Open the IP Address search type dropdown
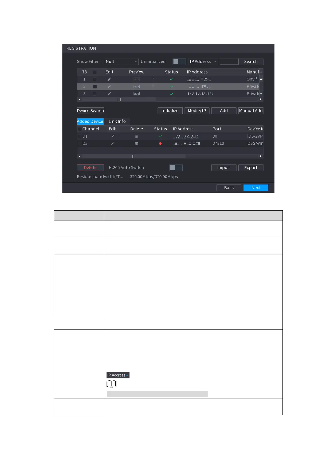The width and height of the screenshot is (318, 450). click(x=203, y=62)
